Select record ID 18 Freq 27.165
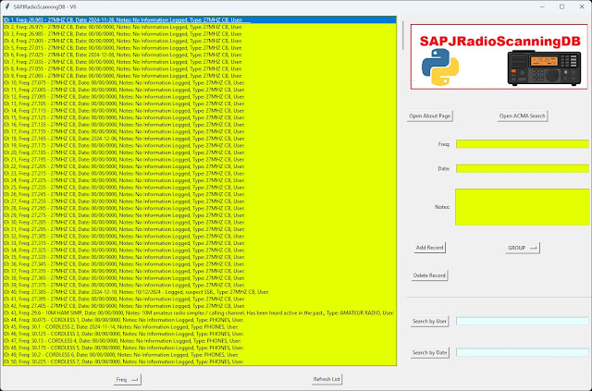This screenshot has height=391, width=592. pyautogui.click(x=200, y=139)
